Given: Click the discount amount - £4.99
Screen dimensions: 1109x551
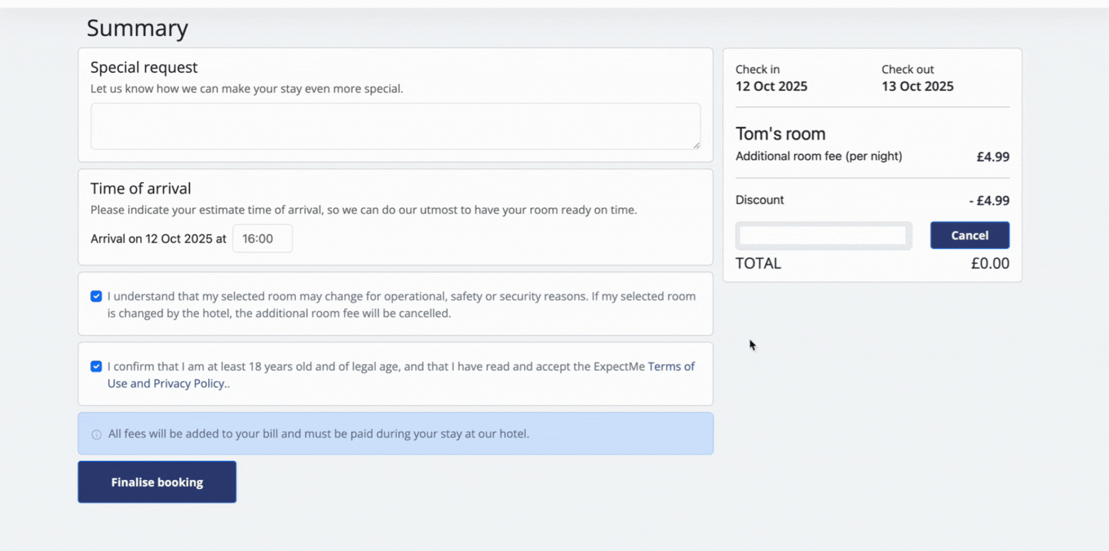Looking at the screenshot, I should pos(989,201).
